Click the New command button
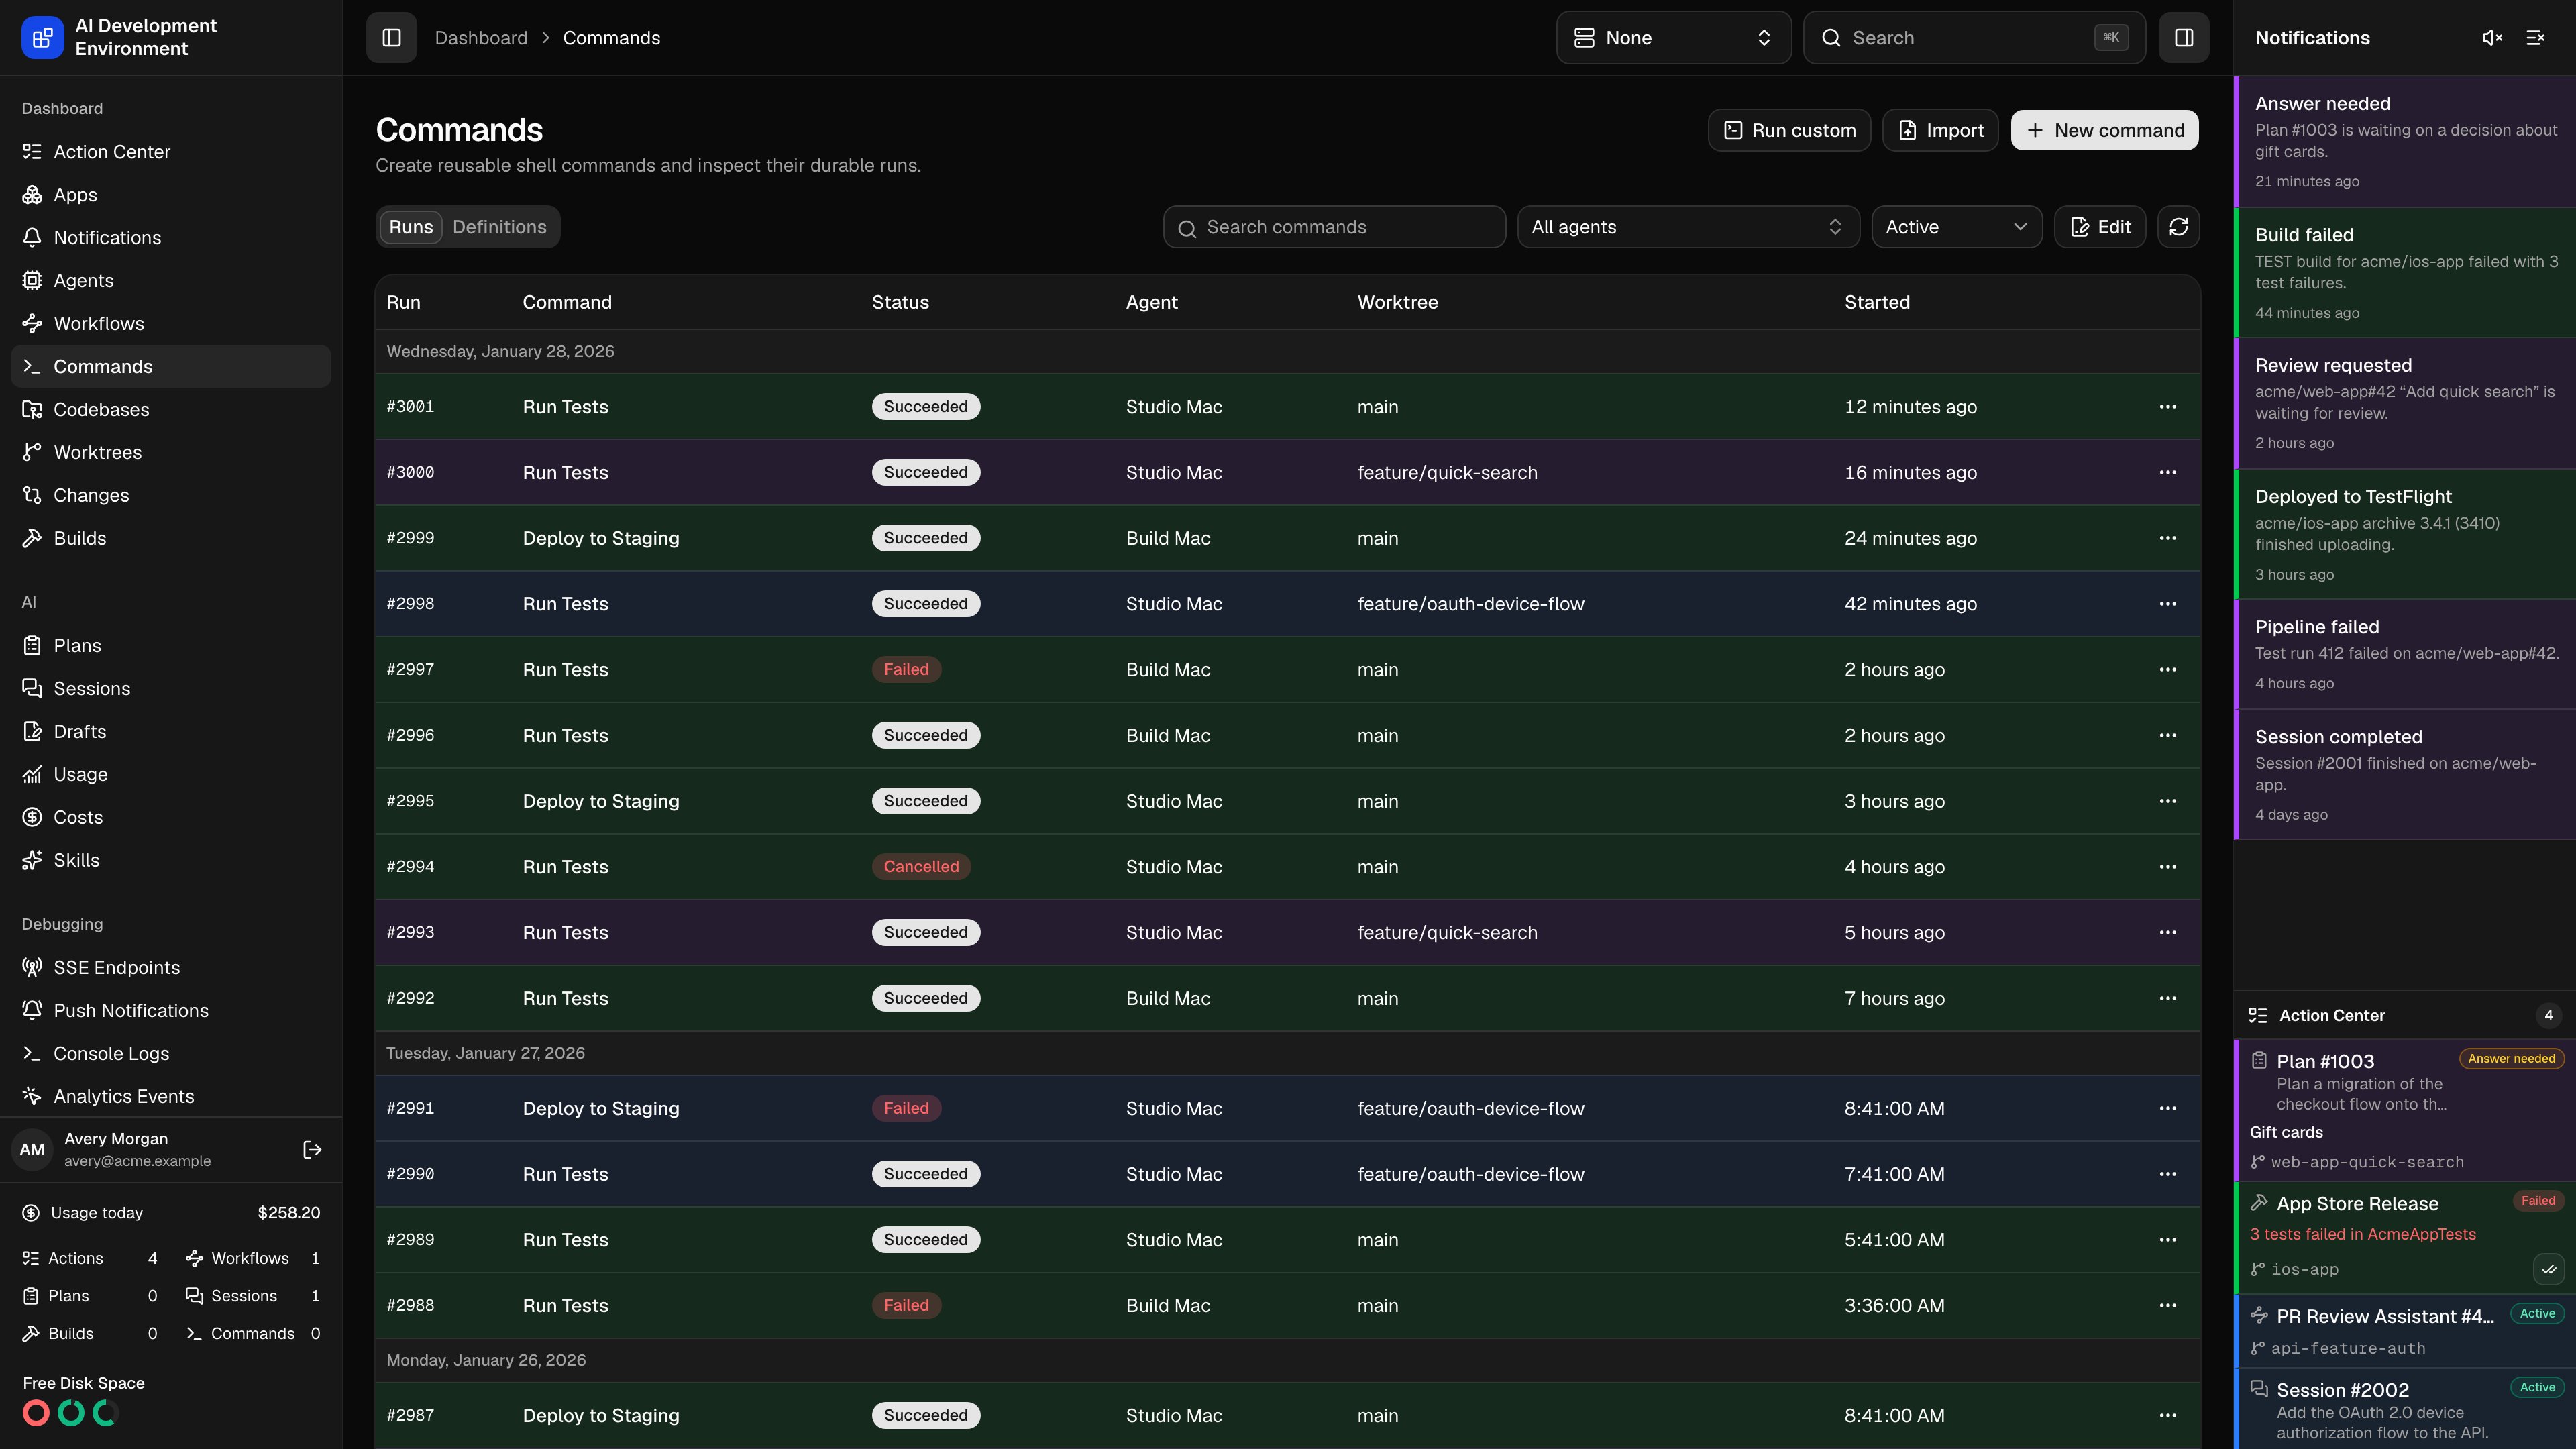The image size is (2576, 1449). [x=2104, y=130]
